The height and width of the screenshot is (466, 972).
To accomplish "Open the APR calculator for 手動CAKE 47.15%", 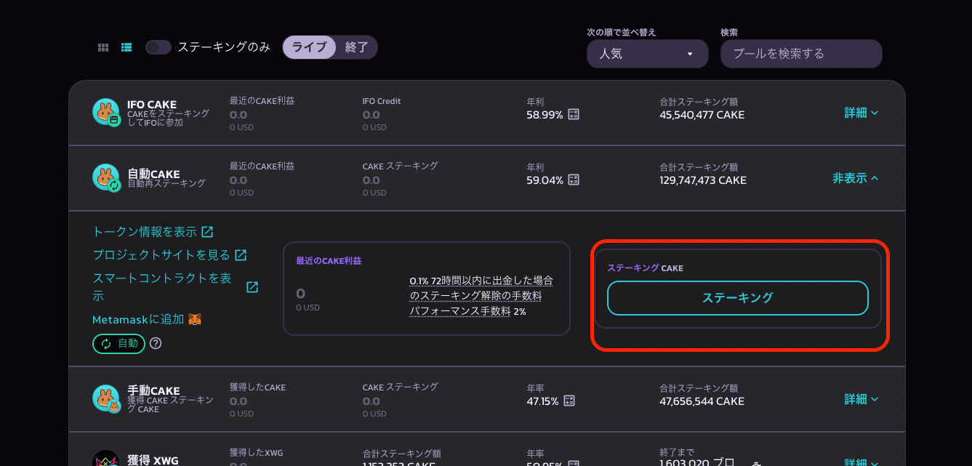I will click(569, 401).
